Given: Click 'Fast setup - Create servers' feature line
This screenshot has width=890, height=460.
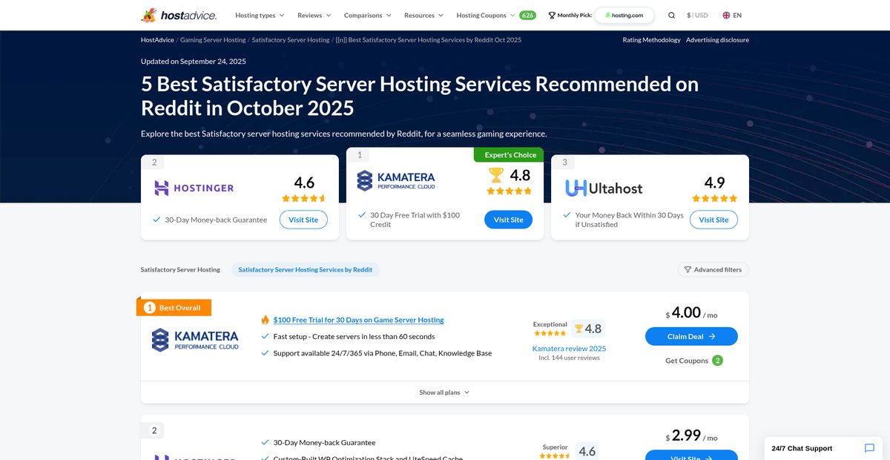Looking at the screenshot, I should point(354,336).
